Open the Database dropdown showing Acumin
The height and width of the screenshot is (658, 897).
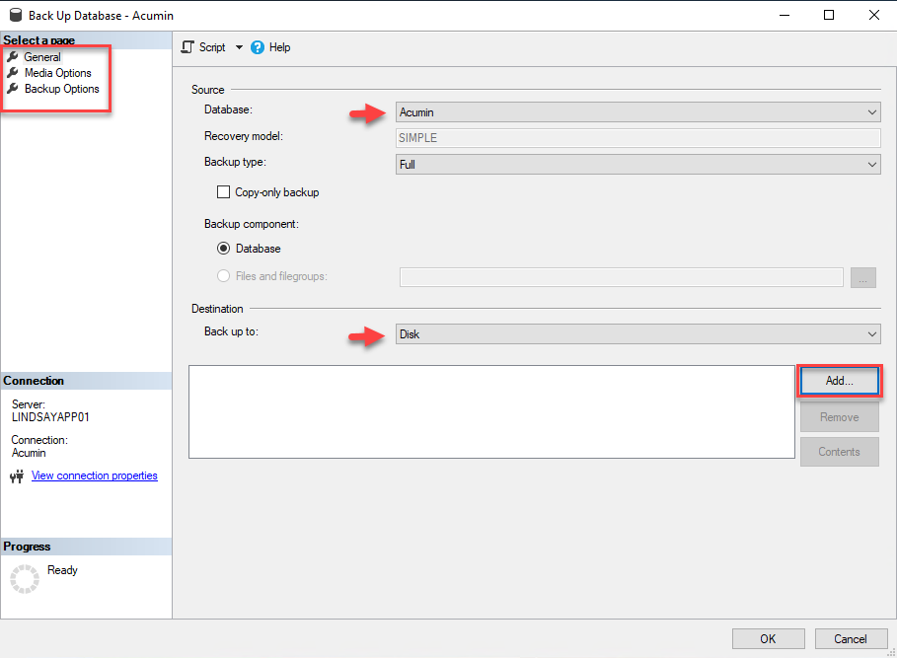(x=637, y=112)
